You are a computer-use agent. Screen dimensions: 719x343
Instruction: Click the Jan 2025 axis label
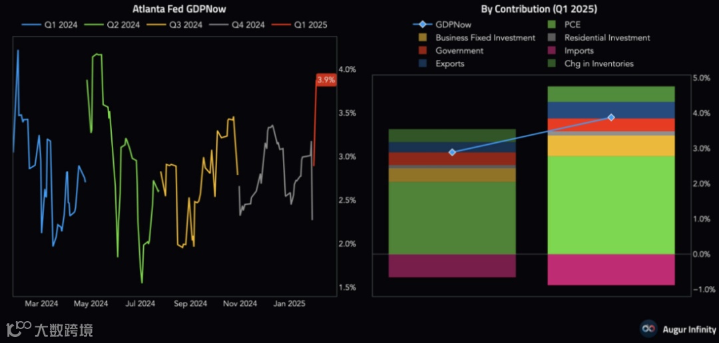pos(290,304)
